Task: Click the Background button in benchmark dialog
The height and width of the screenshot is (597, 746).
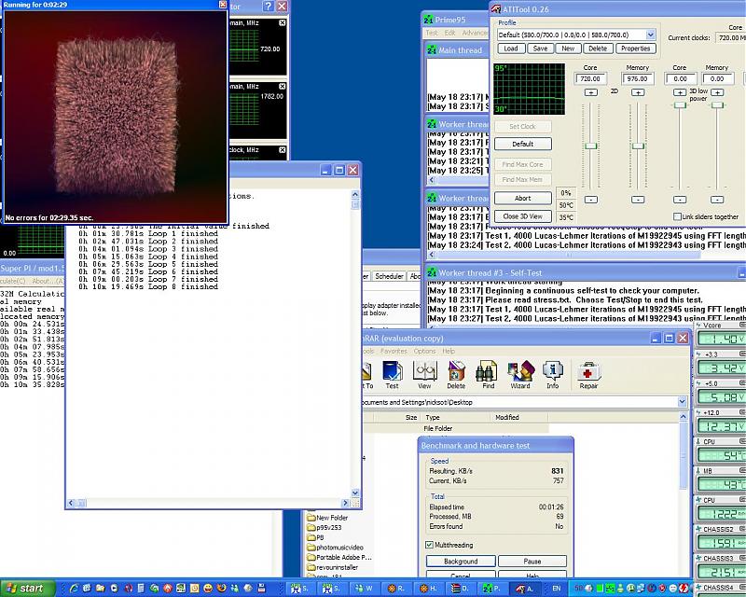Action: 461,562
